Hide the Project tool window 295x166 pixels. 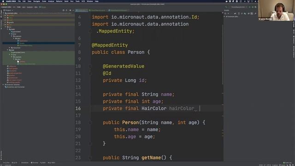pos(73,10)
